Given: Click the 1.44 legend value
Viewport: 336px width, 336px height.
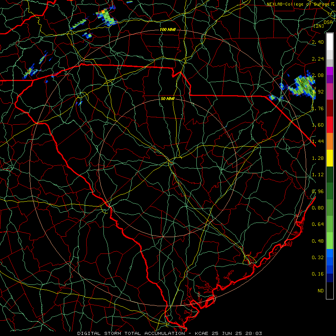Looking at the screenshot, I should pos(318,141).
